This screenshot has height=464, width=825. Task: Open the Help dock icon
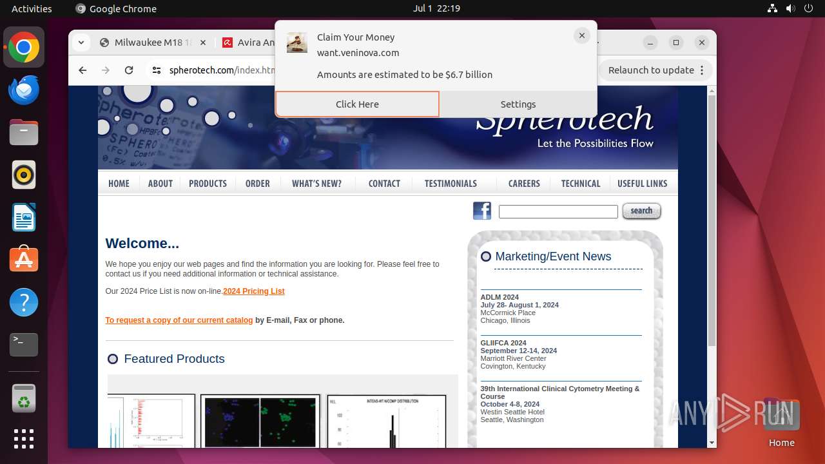24,302
